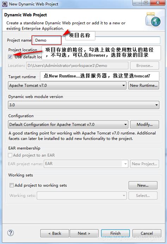Cancel the new project wizard
This screenshot has height=244, width=167.
pyautogui.click(x=147, y=233)
